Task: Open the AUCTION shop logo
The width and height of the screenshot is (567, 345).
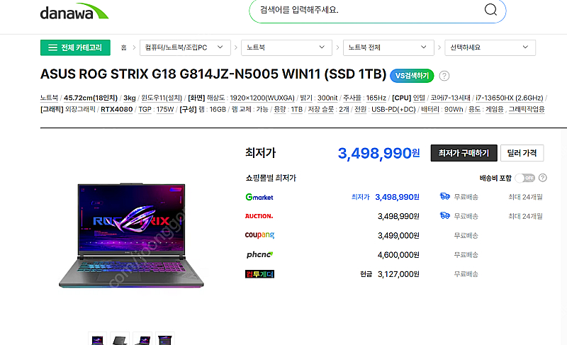Action: coord(259,216)
